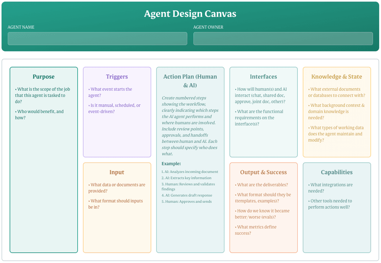Click the Agent Owner input field
Image resolution: width=381 pixels, height=263 pixels.
283,38
